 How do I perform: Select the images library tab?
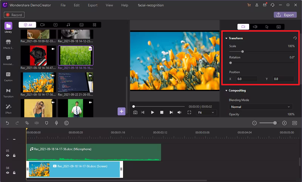(x=82, y=25)
